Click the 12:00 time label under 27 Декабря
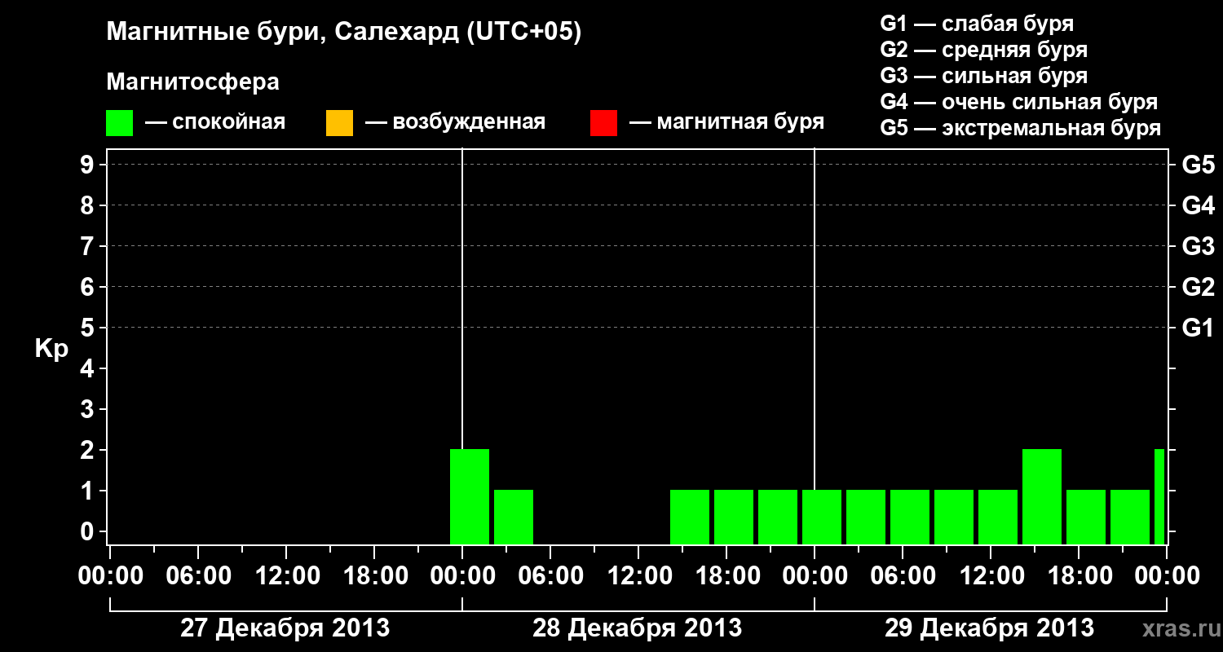 point(287,575)
